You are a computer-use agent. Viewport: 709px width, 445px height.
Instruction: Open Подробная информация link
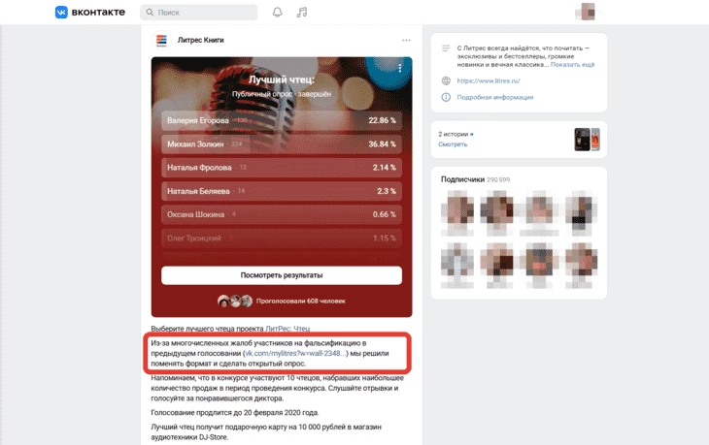[495, 97]
